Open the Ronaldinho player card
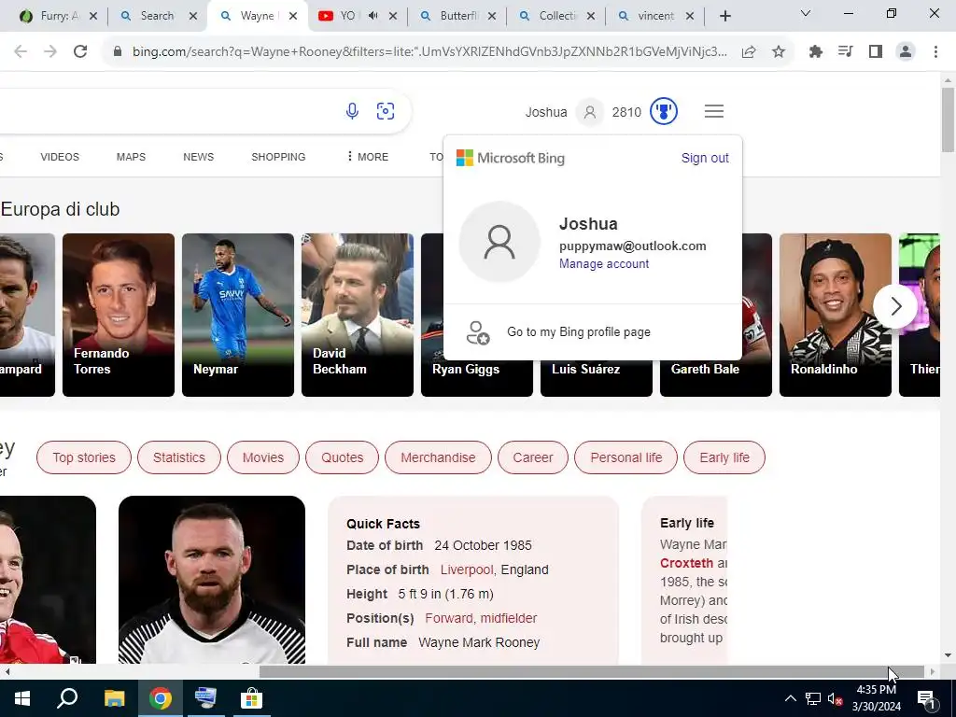The height and width of the screenshot is (717, 956). click(x=836, y=315)
